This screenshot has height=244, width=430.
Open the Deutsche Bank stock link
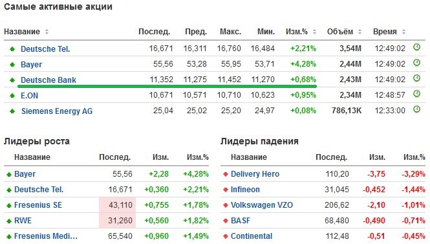point(48,80)
